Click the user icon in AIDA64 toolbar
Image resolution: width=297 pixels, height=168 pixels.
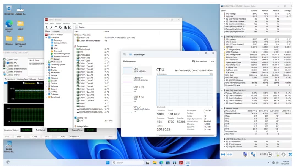click(65, 27)
